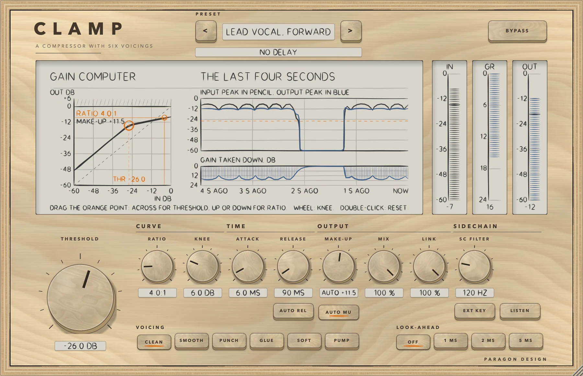Go to the next preset arrow

pos(351,31)
